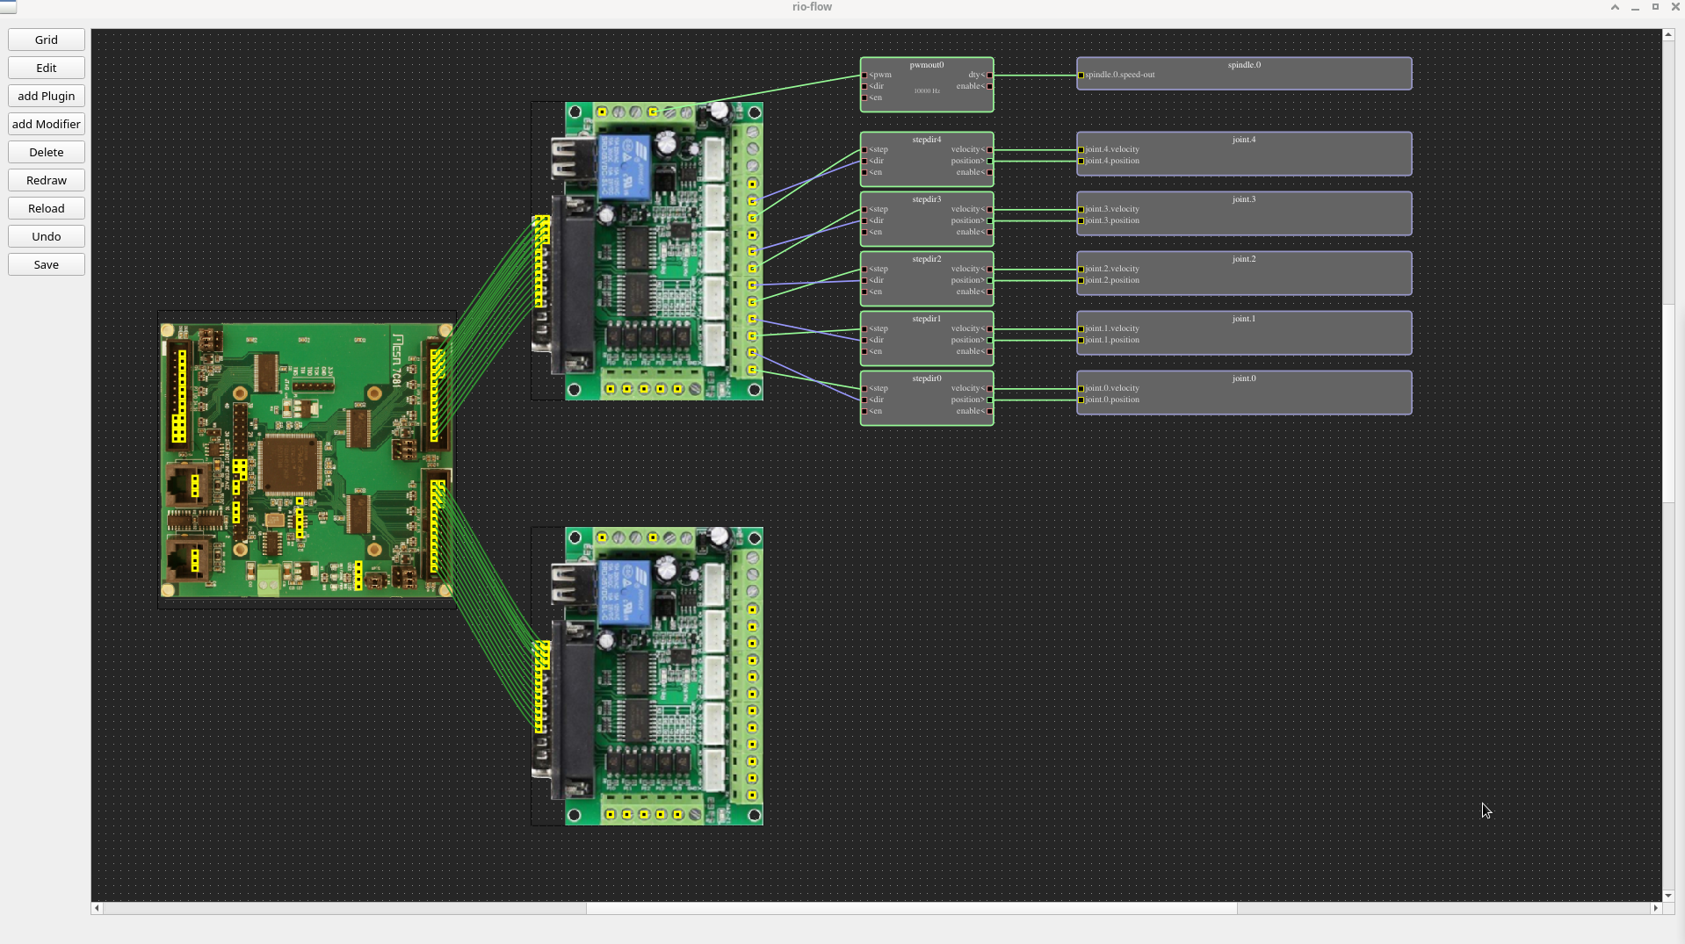Select the pwmout0 plugin node title
Screen dimensions: 1685x944
926,65
